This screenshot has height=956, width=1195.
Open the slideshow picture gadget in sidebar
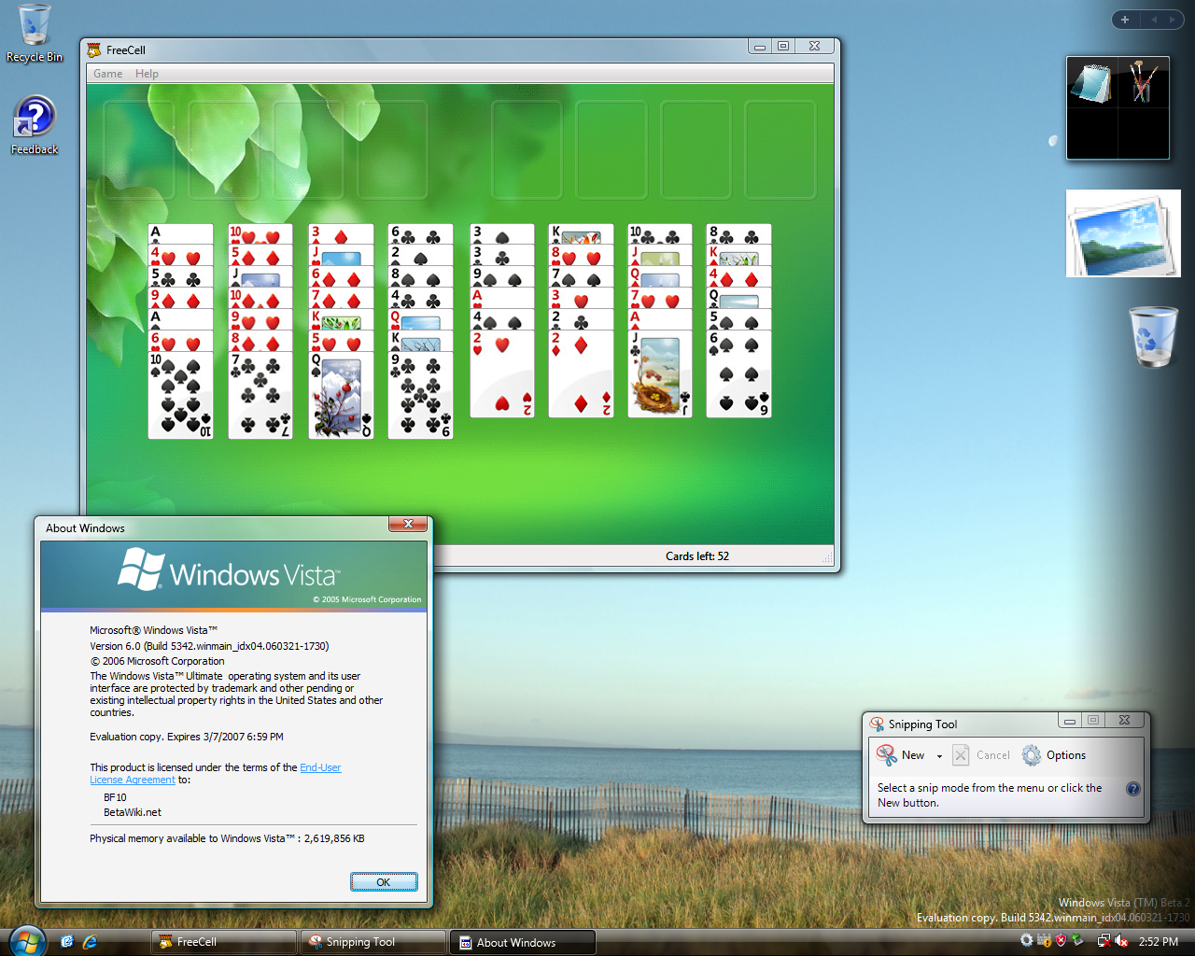1123,233
